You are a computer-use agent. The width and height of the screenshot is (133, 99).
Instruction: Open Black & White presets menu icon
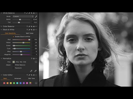(34, 30)
